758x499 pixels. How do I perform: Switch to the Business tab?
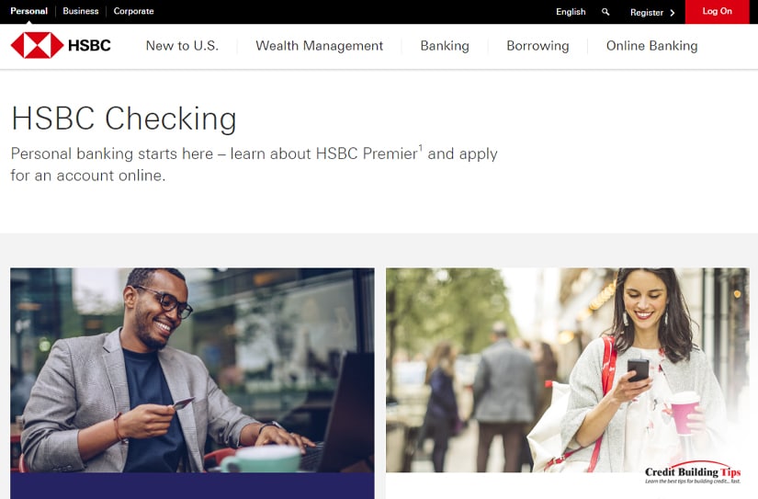80,11
